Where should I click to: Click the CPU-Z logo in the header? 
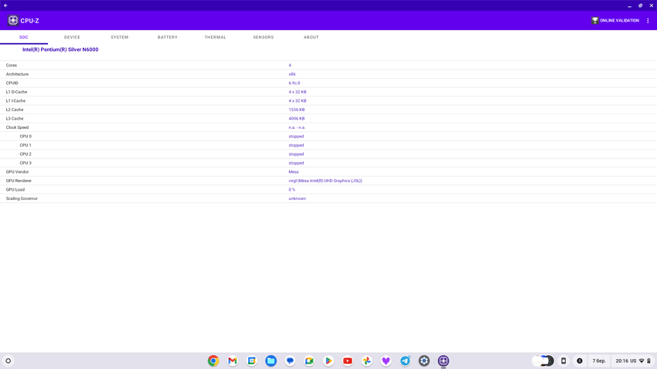(x=13, y=21)
